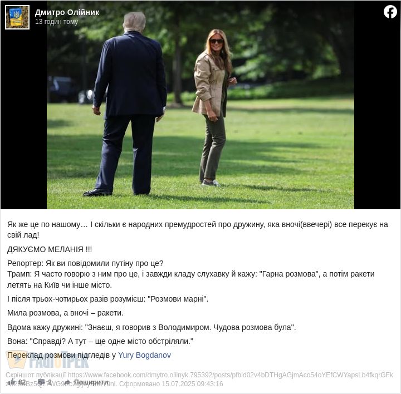Click the comments speech bubble icon
The height and width of the screenshot is (394, 401).
coord(41,382)
